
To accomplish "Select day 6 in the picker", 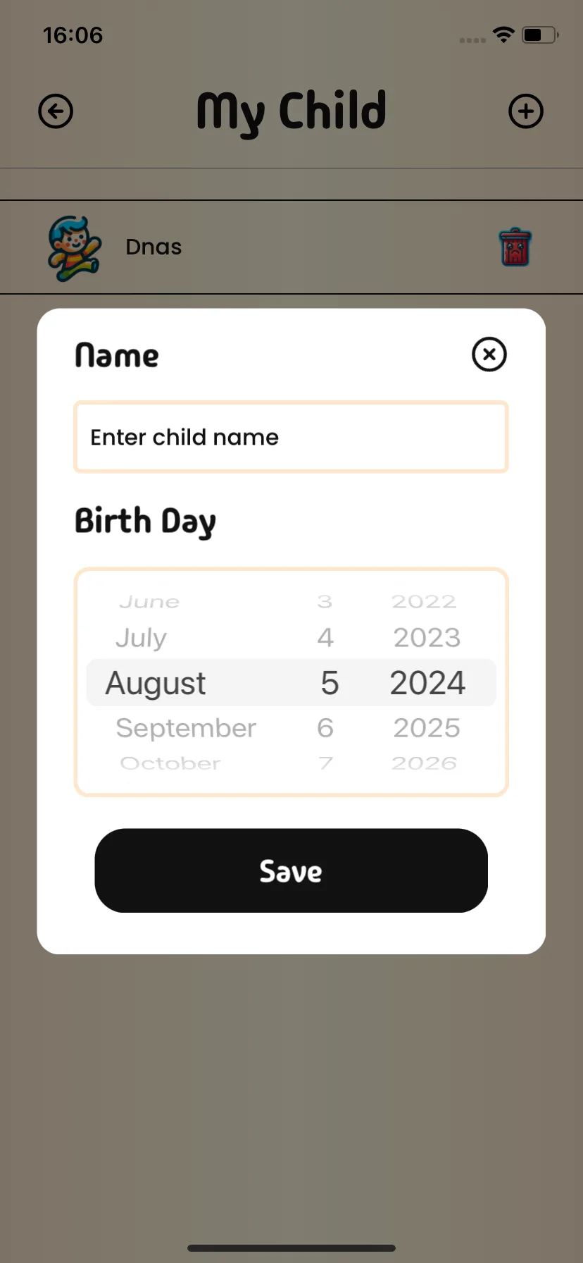I will pyautogui.click(x=325, y=728).
